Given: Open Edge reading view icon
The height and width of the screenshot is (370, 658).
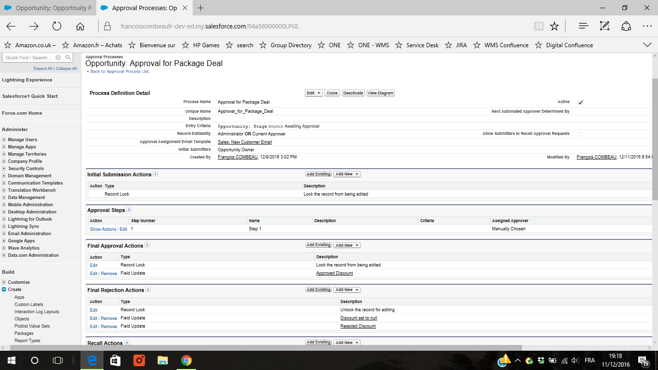Looking at the screenshot, I should pyautogui.click(x=539, y=26).
